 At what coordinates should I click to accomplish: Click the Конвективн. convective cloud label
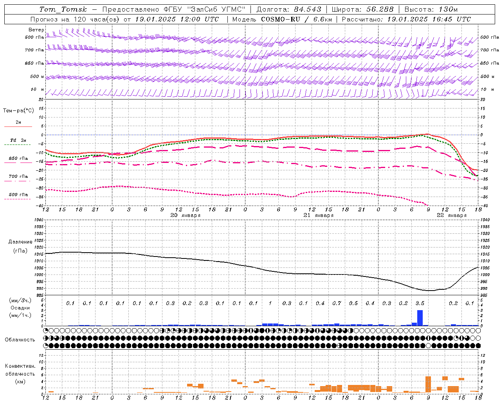20,366
